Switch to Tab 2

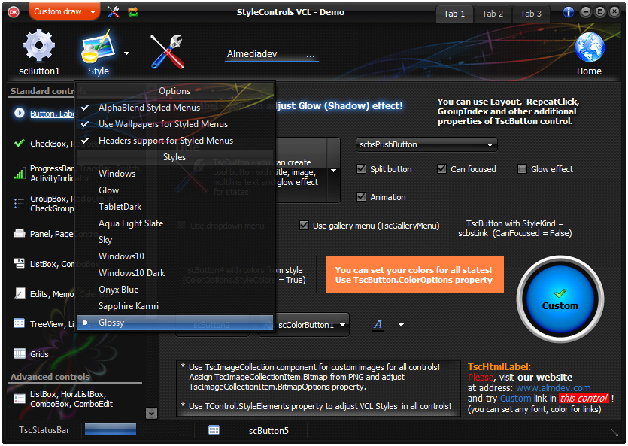tap(493, 14)
